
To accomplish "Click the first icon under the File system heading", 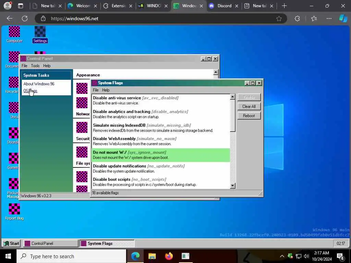I will pyautogui.click(x=82, y=177).
